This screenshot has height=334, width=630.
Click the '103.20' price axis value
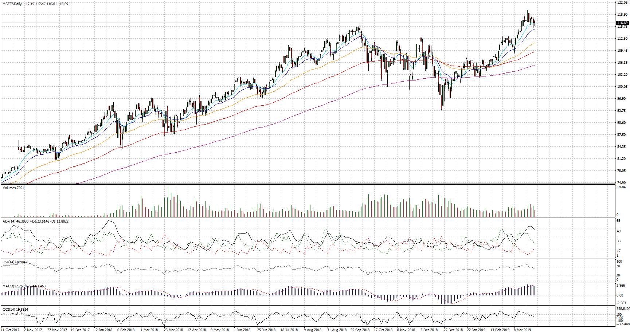point(622,75)
